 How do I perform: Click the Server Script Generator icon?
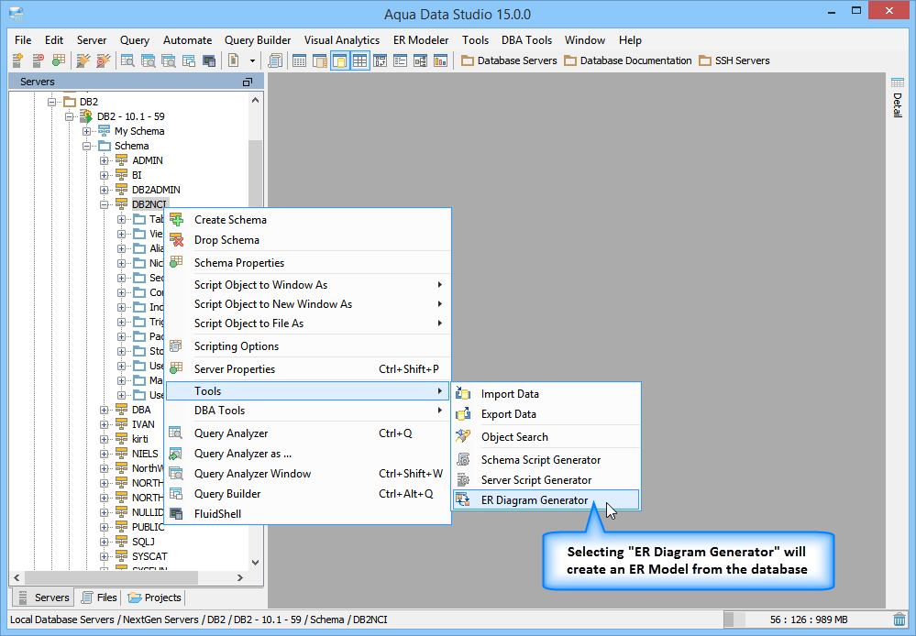(463, 479)
